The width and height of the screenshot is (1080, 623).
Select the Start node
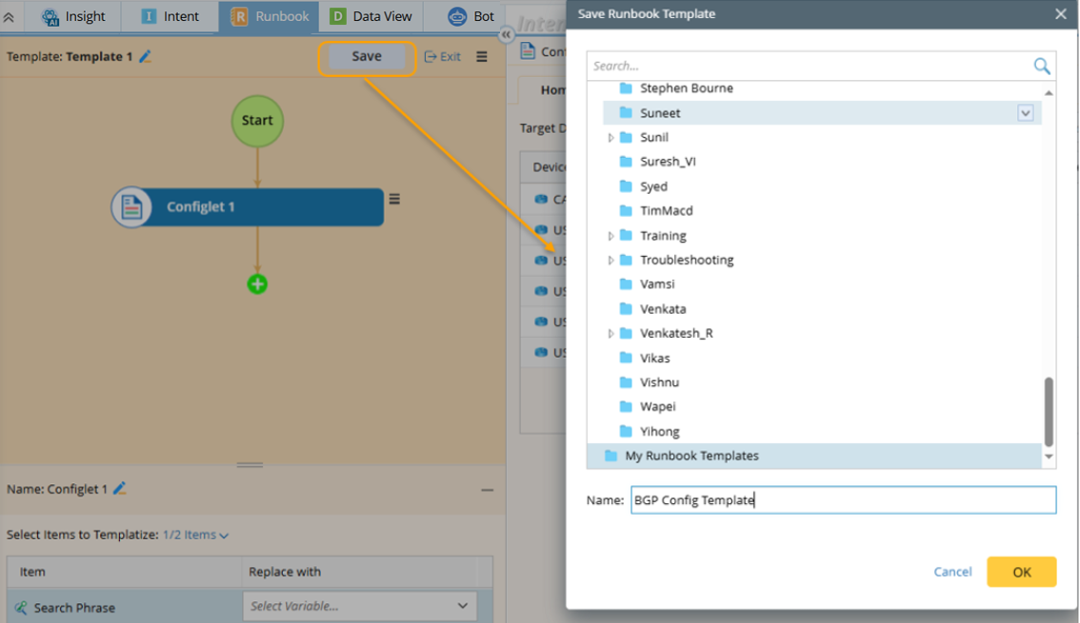257,121
